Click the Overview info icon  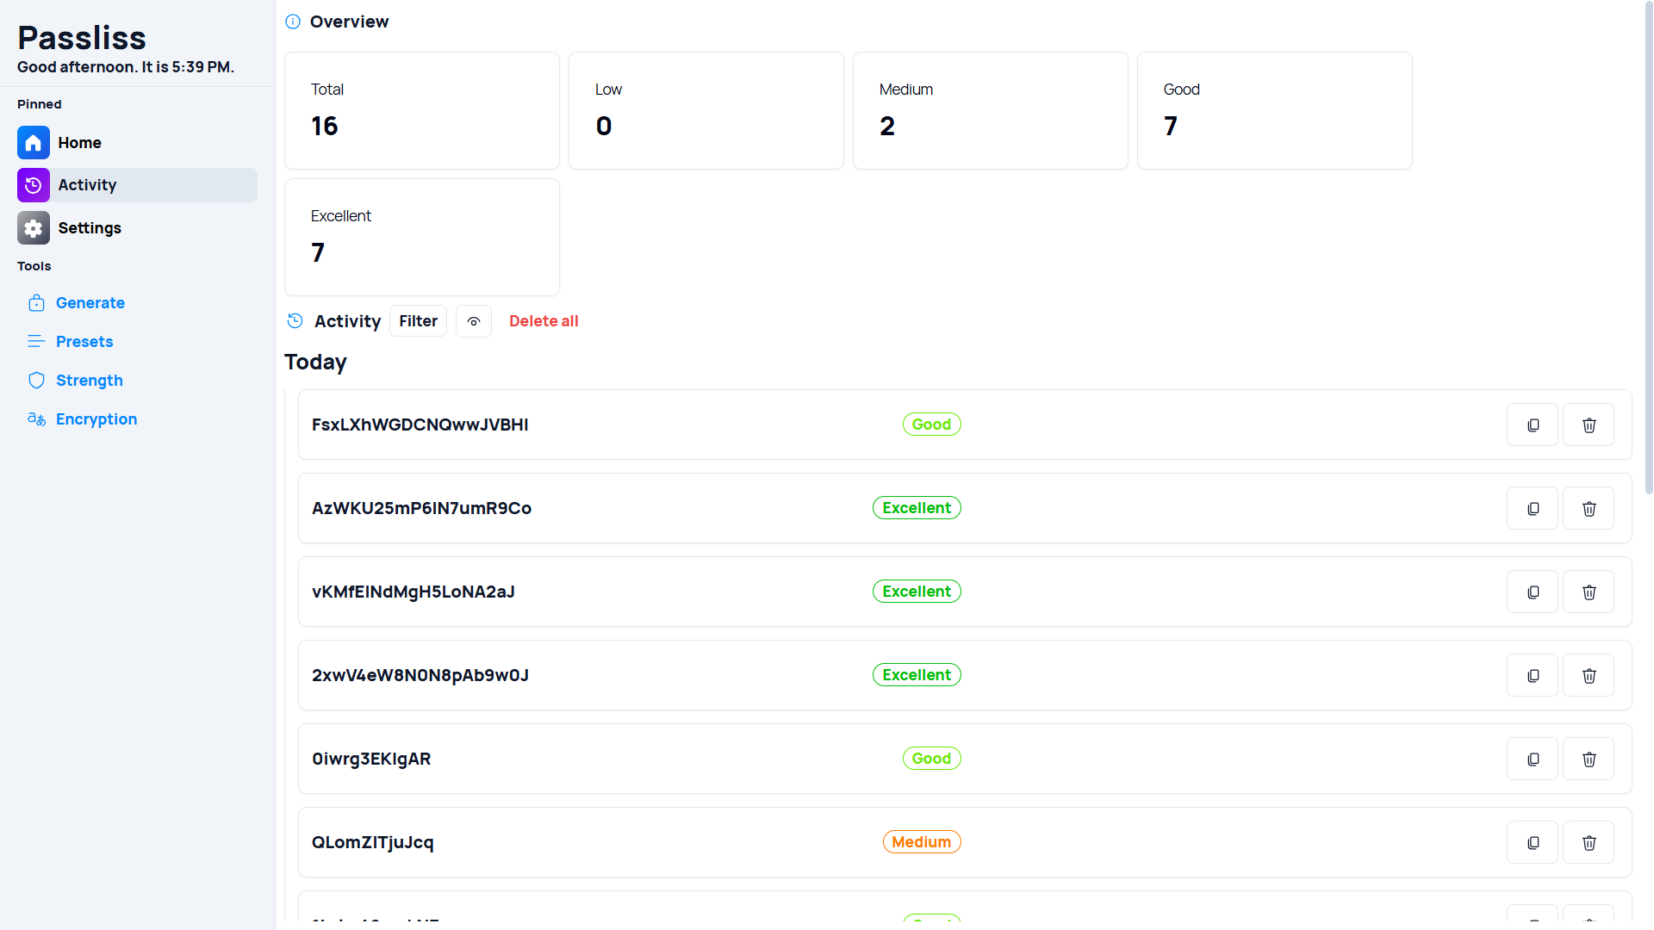293,22
